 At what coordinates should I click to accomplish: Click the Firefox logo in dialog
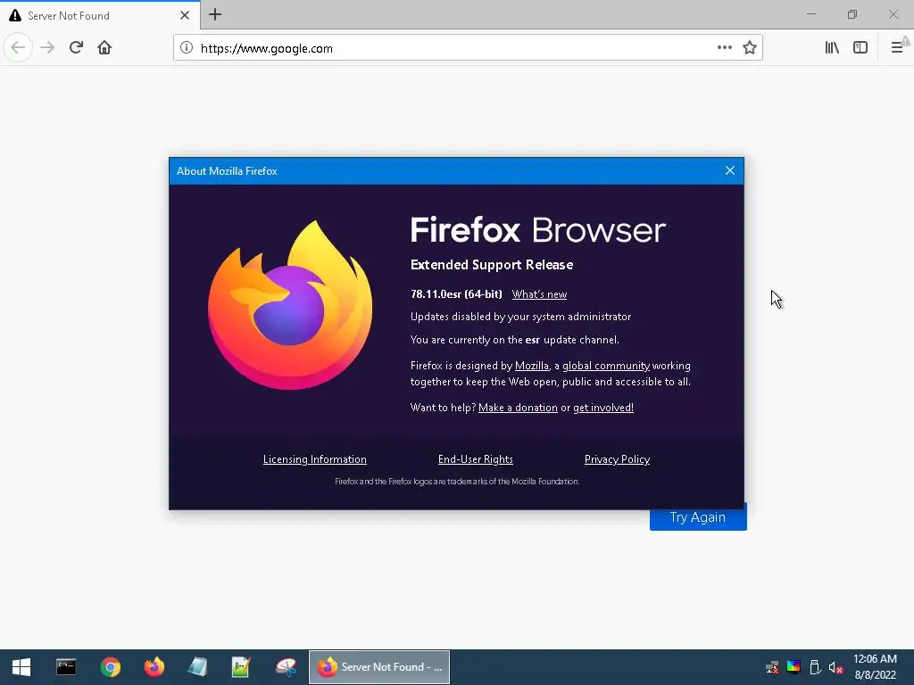(290, 305)
